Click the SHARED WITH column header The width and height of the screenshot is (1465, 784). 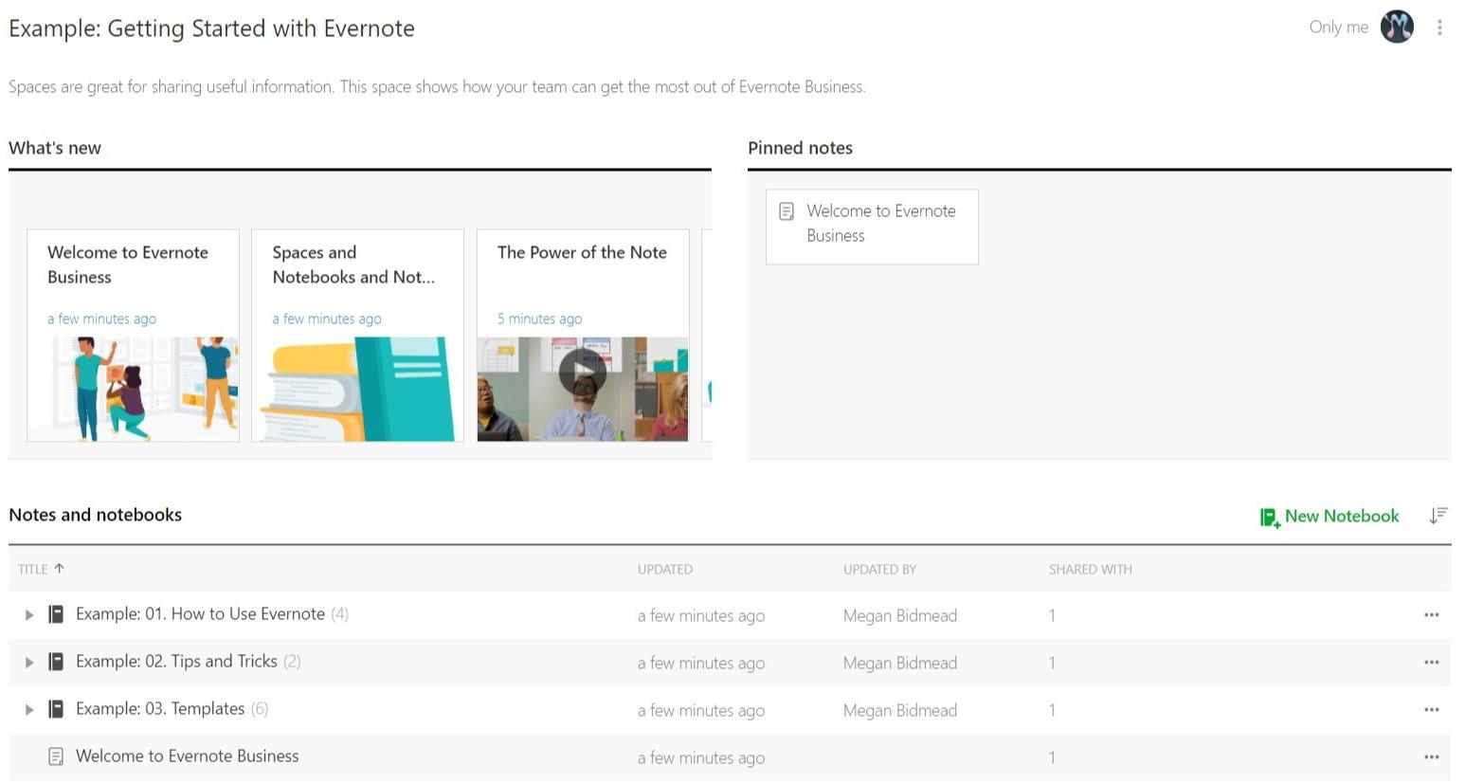pos(1090,570)
